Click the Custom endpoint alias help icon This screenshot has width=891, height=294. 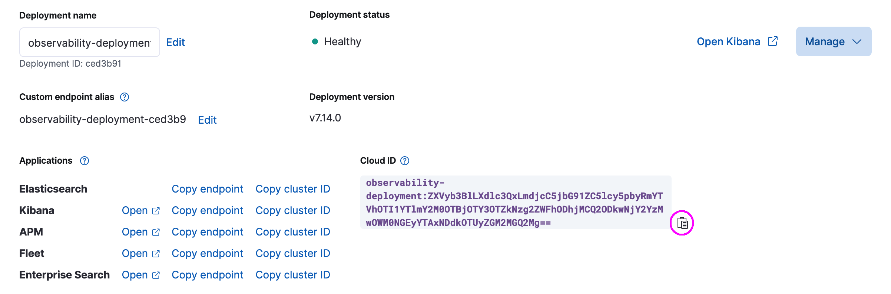125,97
